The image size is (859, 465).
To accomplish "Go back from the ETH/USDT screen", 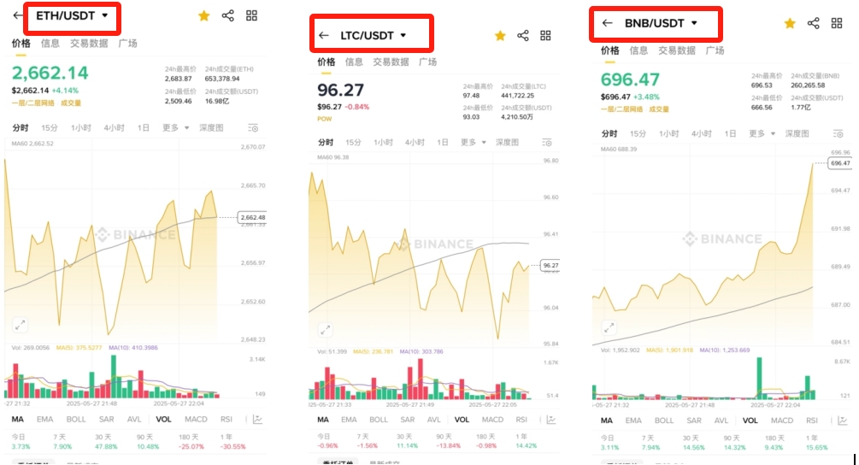I will click(18, 15).
